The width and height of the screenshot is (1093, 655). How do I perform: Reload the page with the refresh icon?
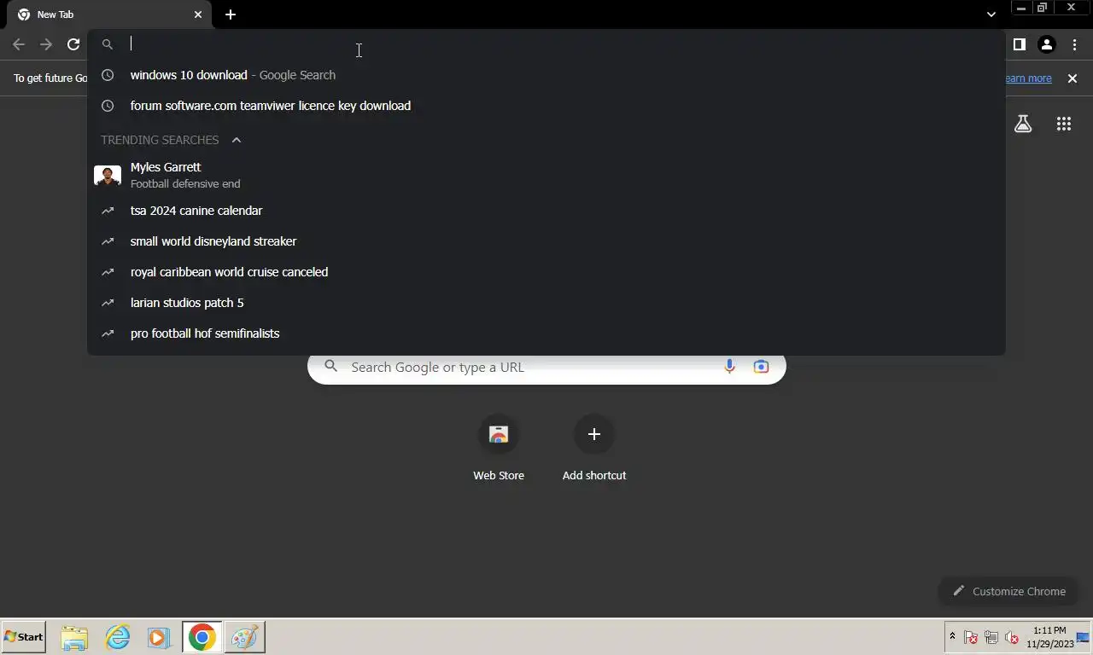[x=73, y=44]
